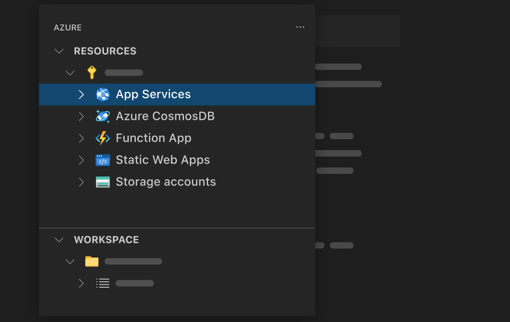Click the list icon under the workspace folder
Screen dimensions: 510x322
[102, 283]
